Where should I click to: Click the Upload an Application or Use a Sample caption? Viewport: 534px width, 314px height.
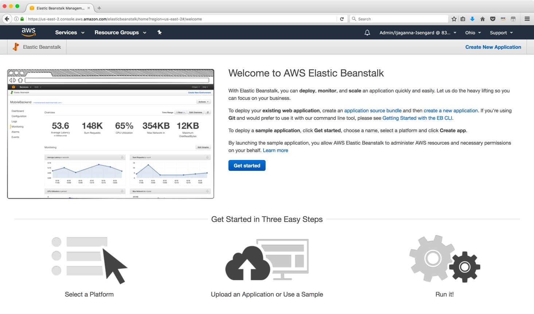(267, 294)
